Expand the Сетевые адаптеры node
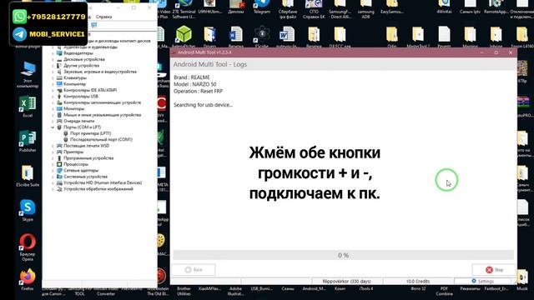This screenshot has height=300, width=534. [x=53, y=170]
